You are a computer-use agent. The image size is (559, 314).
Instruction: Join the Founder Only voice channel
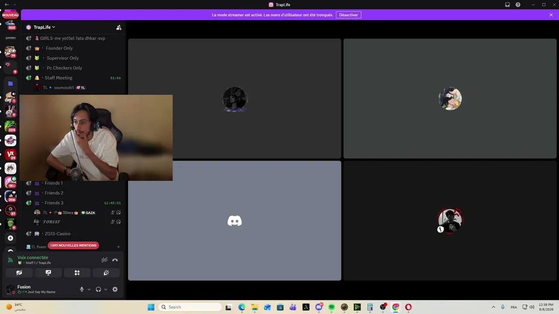(x=72, y=48)
